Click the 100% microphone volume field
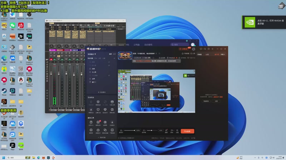286x160 pixels. pos(138,130)
